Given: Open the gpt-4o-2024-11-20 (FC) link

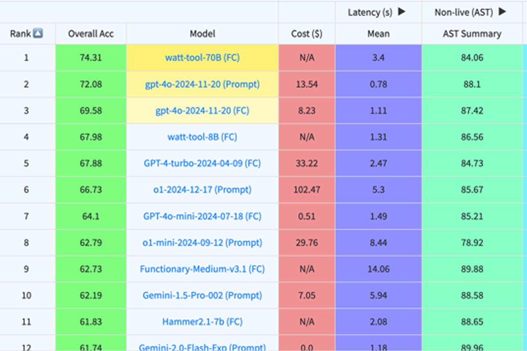Looking at the screenshot, I should [x=202, y=111].
